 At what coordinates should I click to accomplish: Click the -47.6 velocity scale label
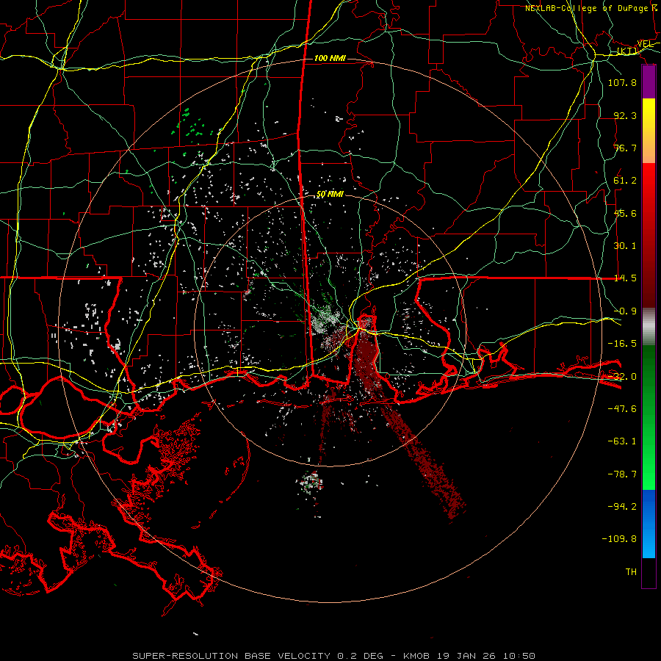(622, 409)
